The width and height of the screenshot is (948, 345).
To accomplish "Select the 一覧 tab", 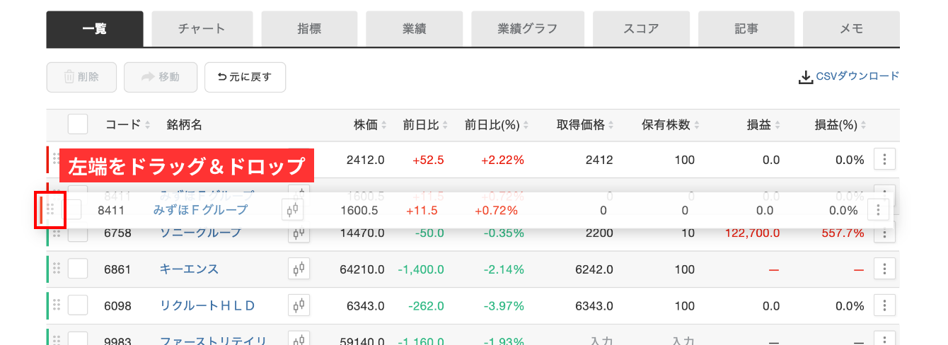I will (x=95, y=29).
